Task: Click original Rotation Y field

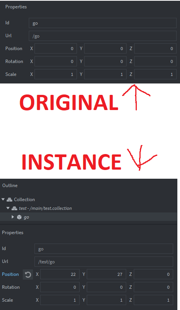Action: pyautogui.click(x=105, y=61)
